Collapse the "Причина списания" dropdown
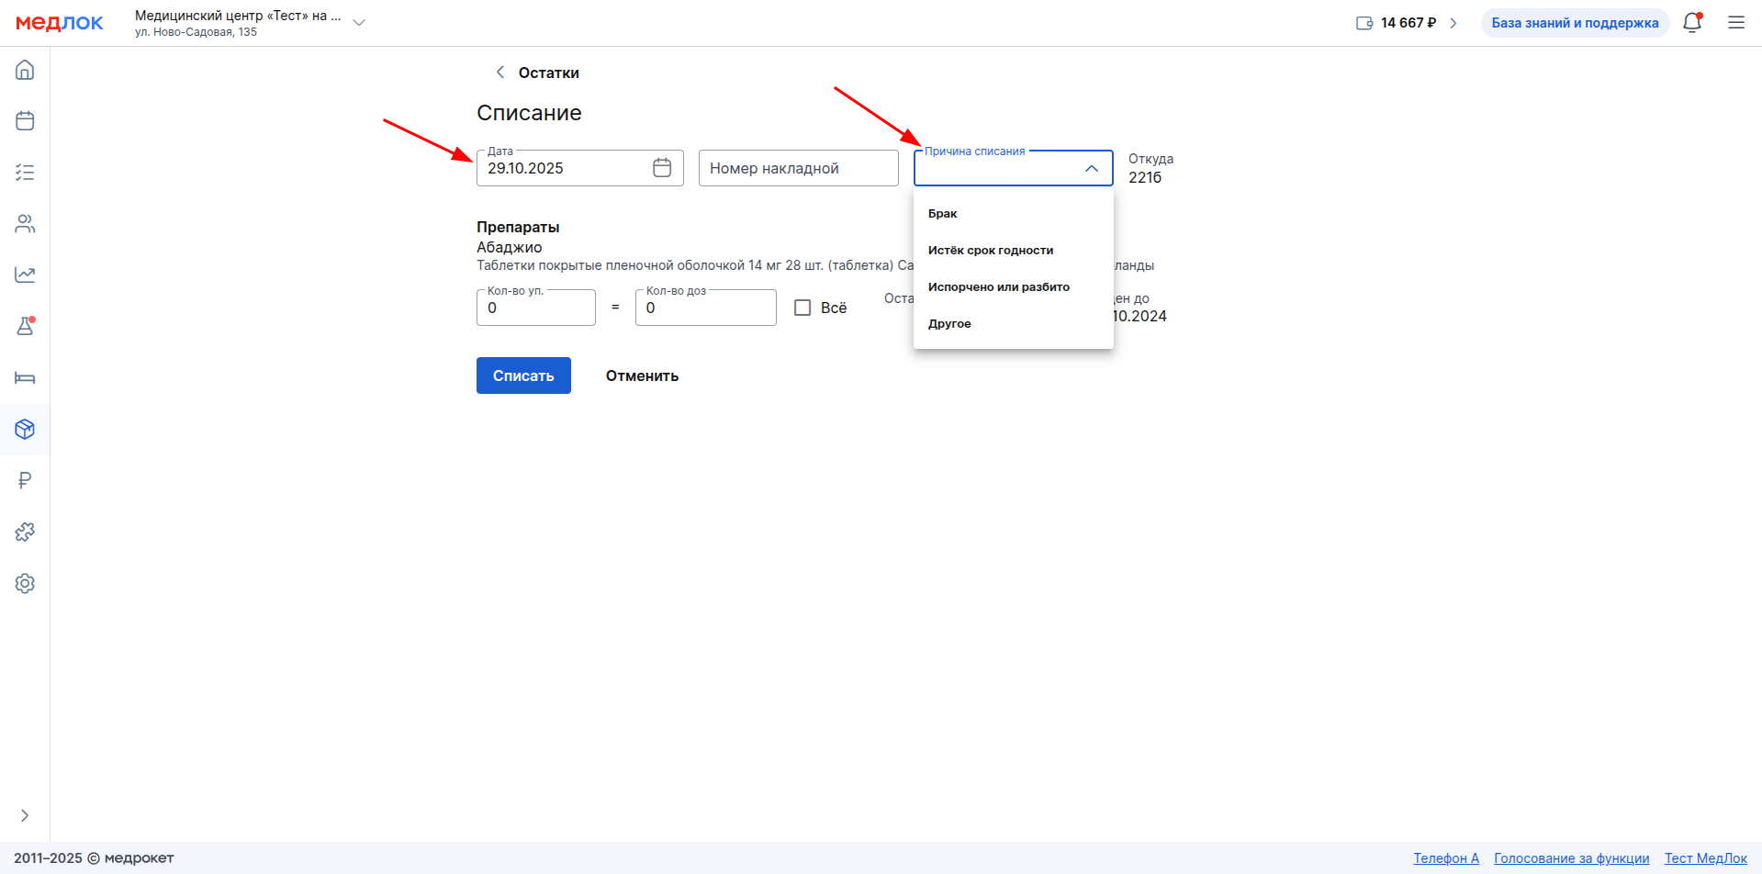The width and height of the screenshot is (1762, 874). [1091, 169]
